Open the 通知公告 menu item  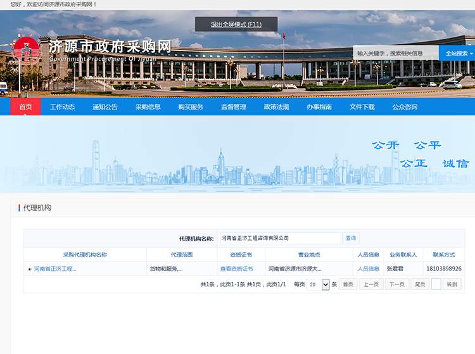105,107
